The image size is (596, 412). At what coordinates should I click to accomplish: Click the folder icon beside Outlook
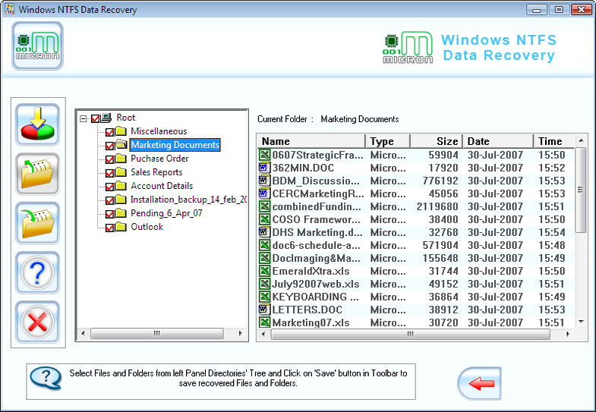click(x=121, y=227)
